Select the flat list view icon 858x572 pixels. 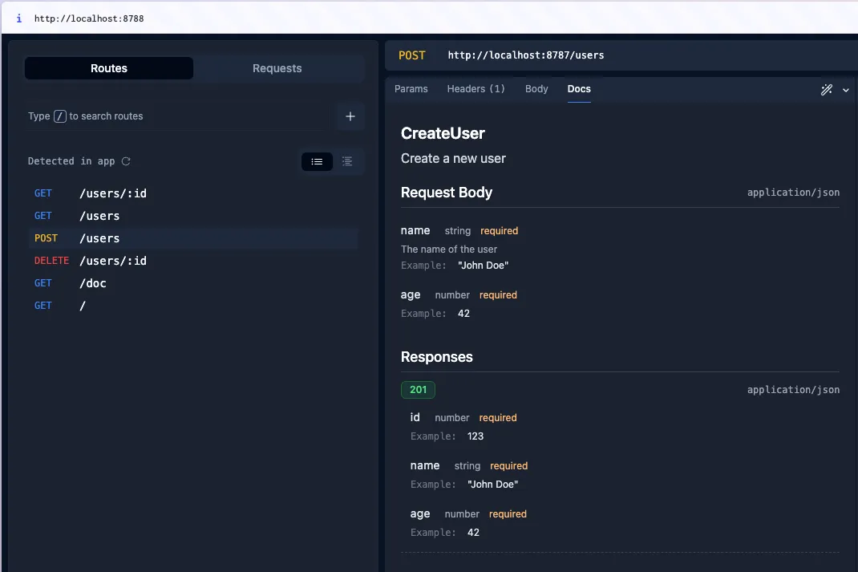click(x=317, y=161)
